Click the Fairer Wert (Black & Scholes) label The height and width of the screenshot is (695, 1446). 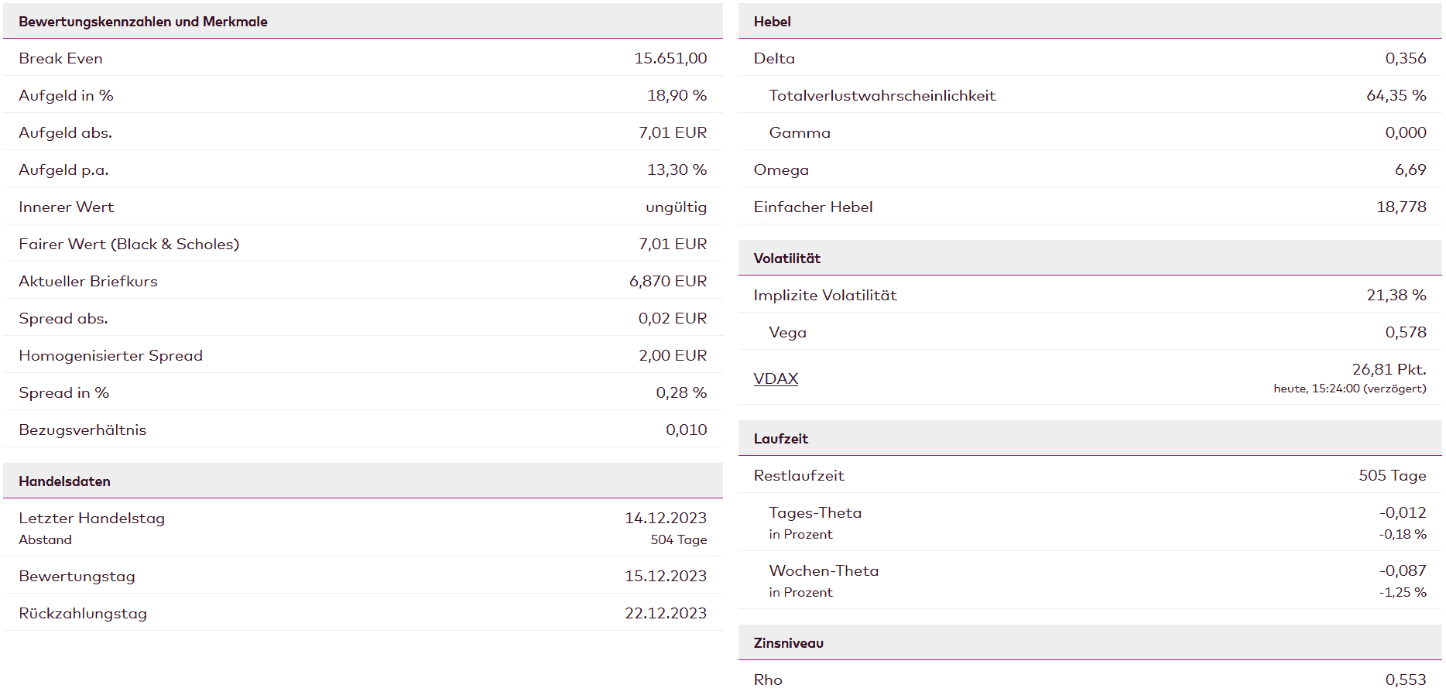[128, 244]
